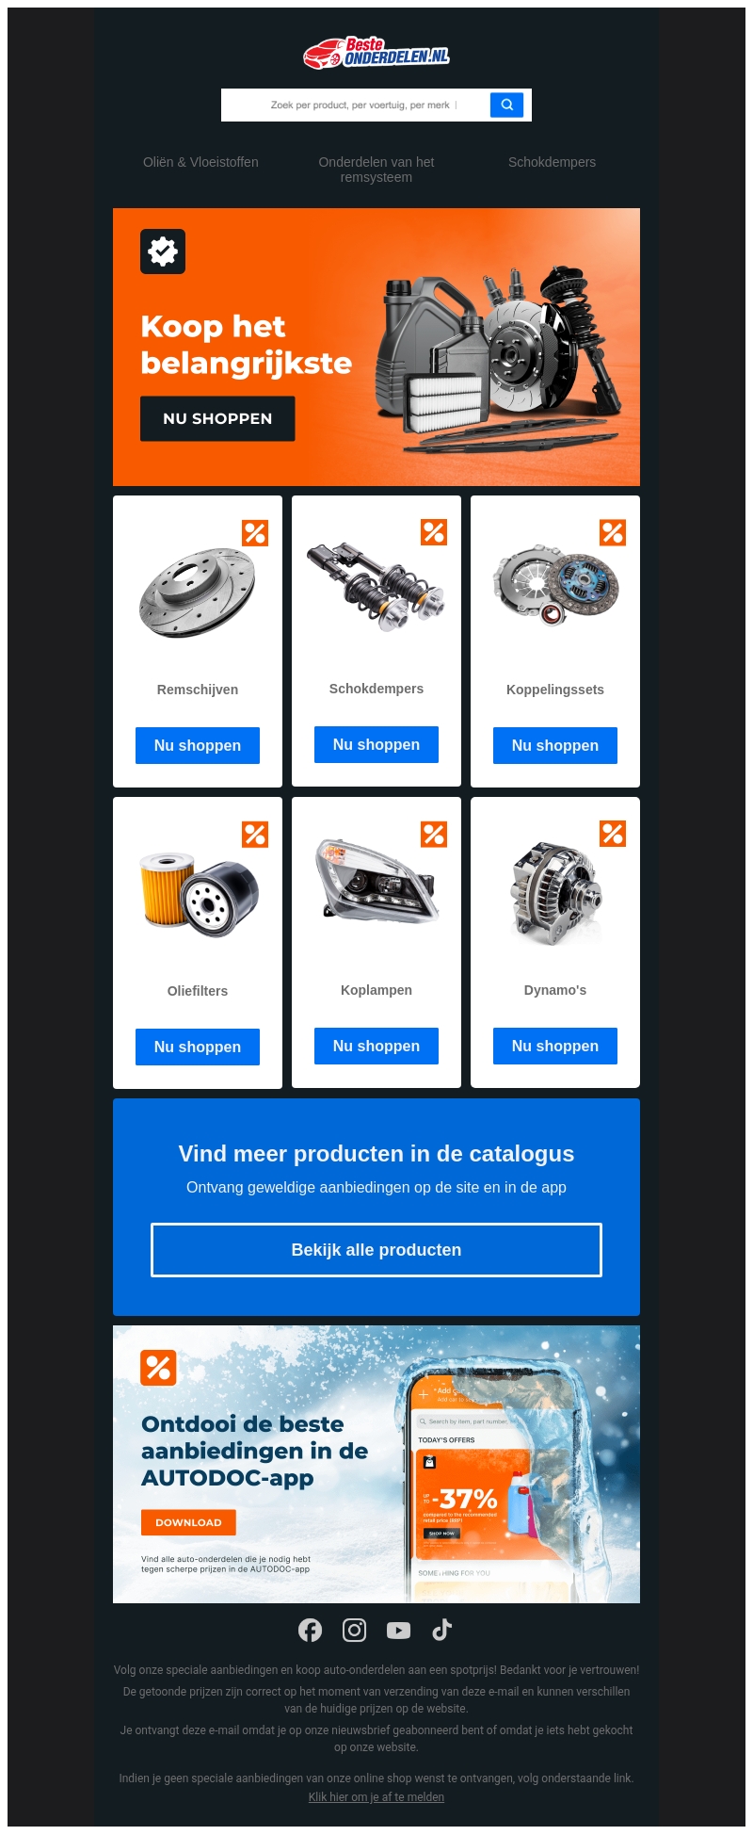
Task: Open the TikTok icon in footer
Action: [x=442, y=1630]
